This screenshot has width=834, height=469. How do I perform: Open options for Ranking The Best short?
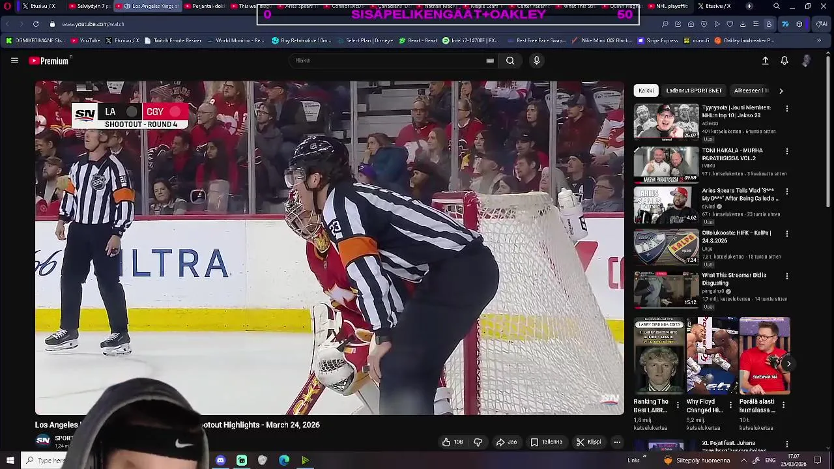click(678, 405)
